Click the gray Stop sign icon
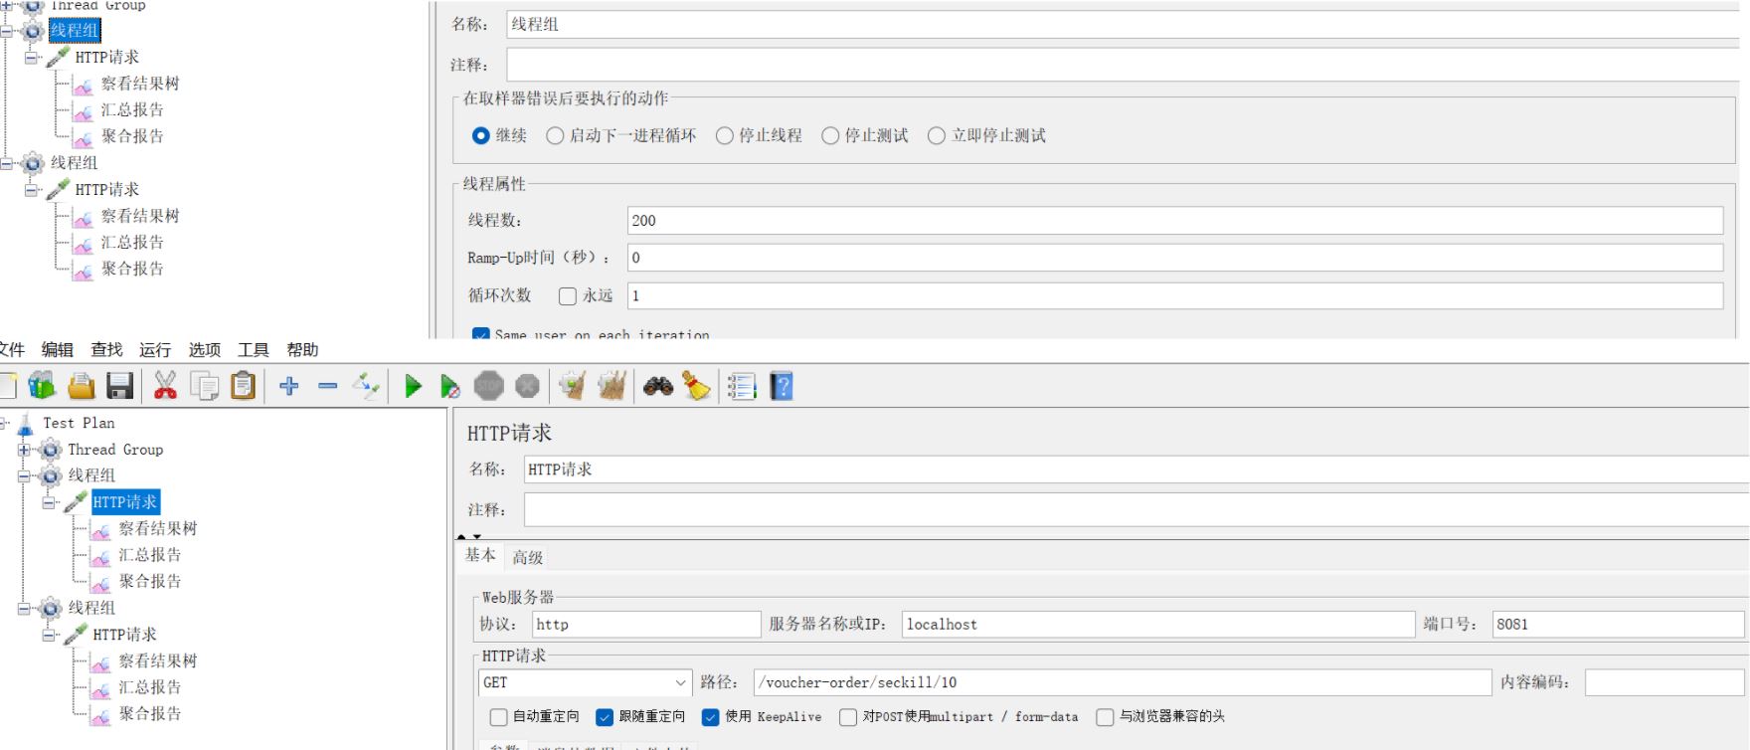 tap(489, 386)
